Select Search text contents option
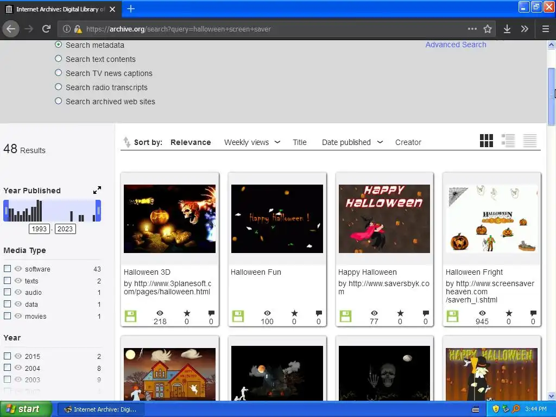This screenshot has height=417, width=556. click(59, 59)
